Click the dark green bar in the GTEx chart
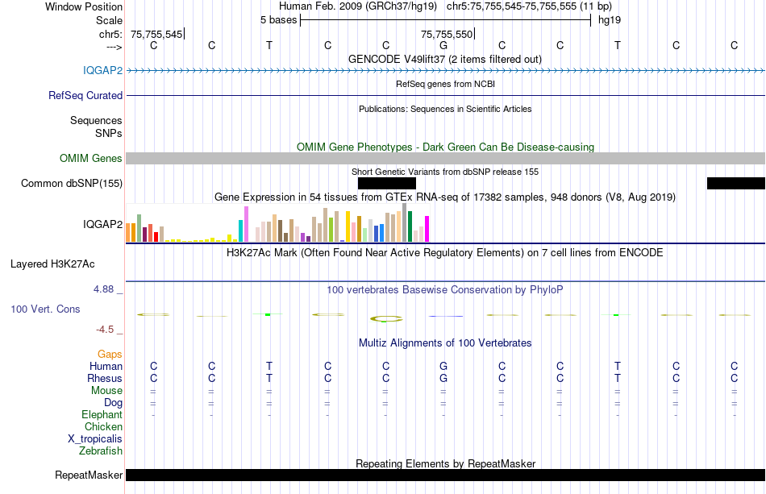The width and height of the screenshot is (766, 494). [410, 226]
